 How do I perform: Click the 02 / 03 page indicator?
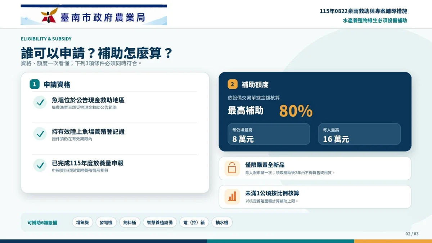412,234
